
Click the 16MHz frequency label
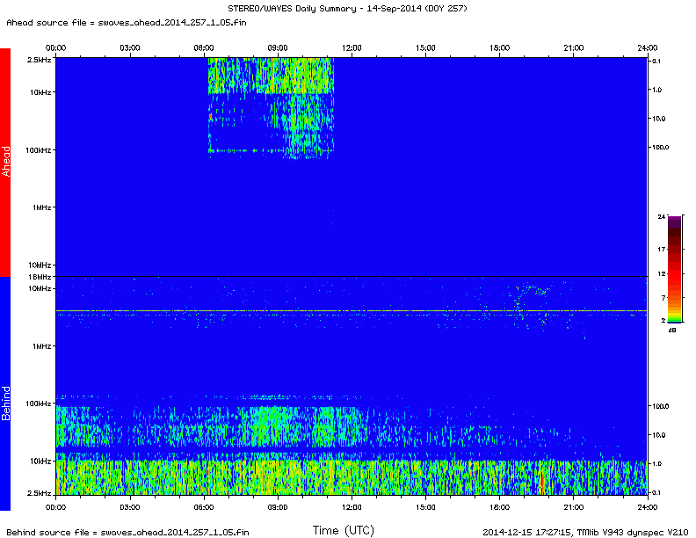click(x=40, y=277)
